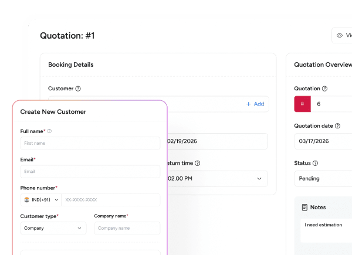The width and height of the screenshot is (352, 255).
Task: Open the Pending status dropdown
Action: [x=323, y=179]
